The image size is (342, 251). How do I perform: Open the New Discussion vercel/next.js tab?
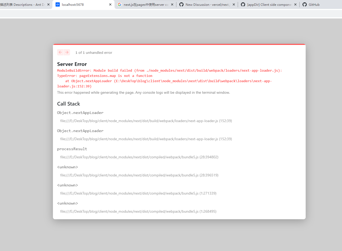click(x=207, y=4)
